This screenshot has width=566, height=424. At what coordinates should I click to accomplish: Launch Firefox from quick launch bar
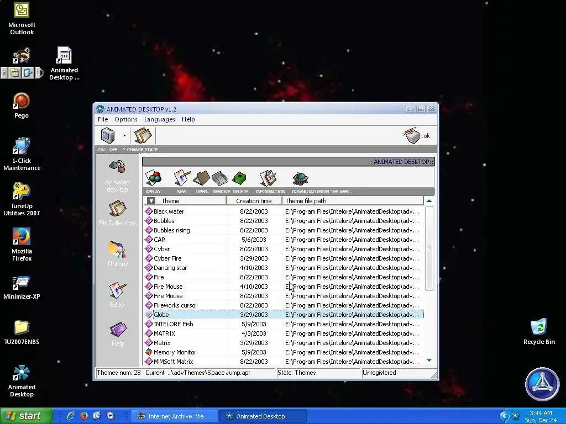click(x=84, y=416)
